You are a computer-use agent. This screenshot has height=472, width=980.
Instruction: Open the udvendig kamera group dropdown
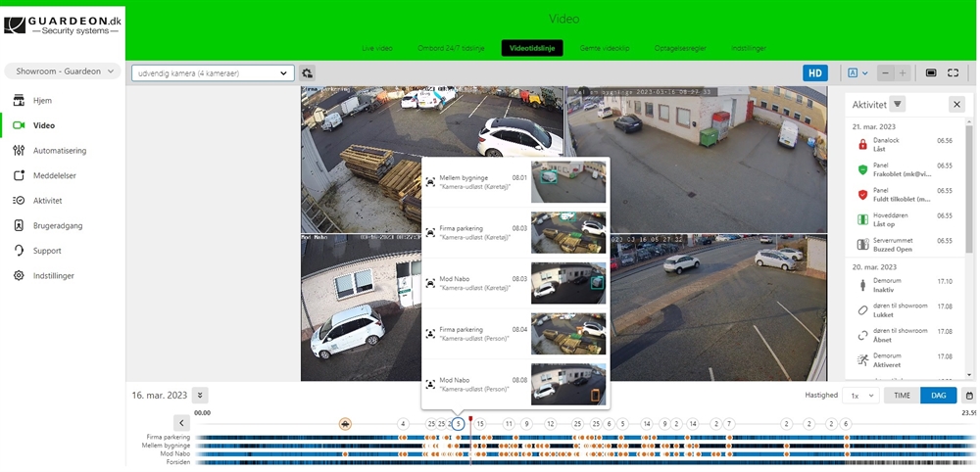point(213,73)
